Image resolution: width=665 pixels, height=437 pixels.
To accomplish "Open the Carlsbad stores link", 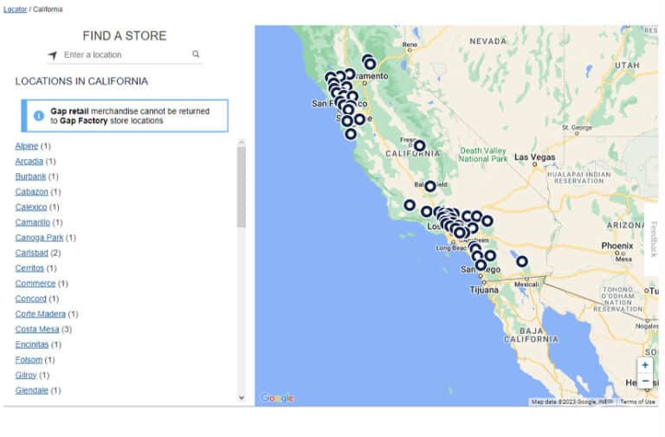I will point(31,253).
